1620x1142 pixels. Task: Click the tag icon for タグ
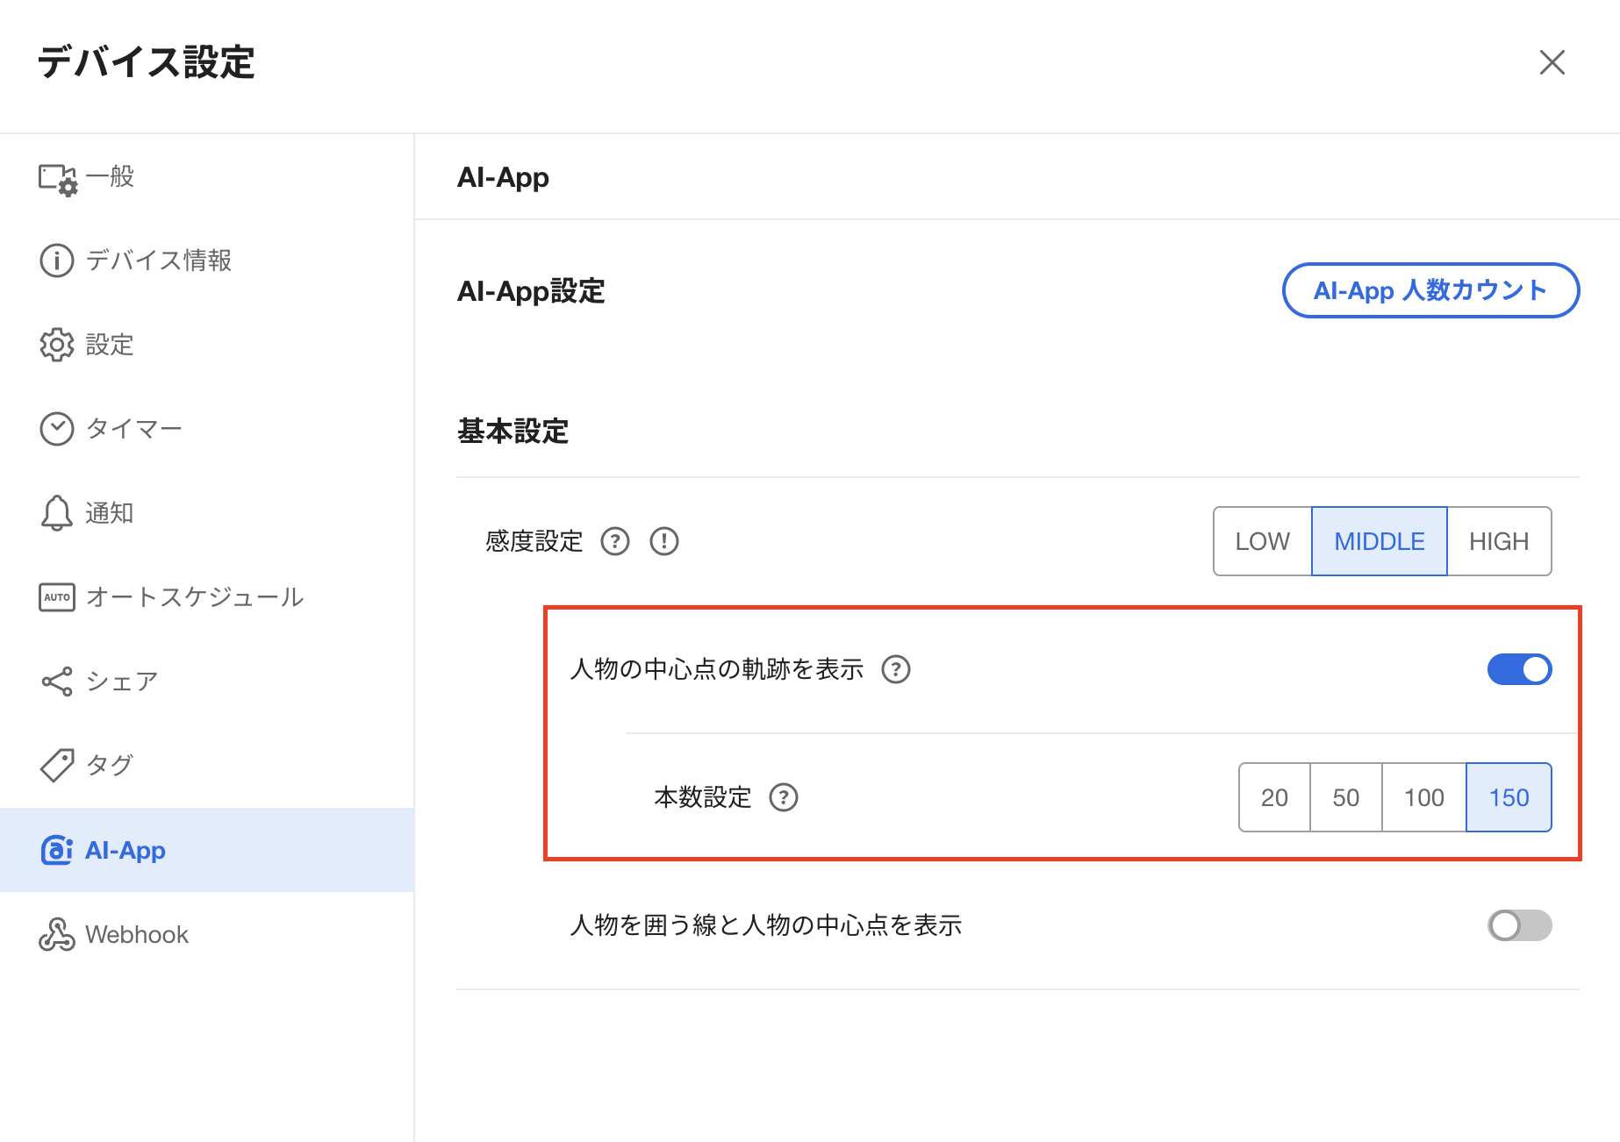(x=57, y=765)
